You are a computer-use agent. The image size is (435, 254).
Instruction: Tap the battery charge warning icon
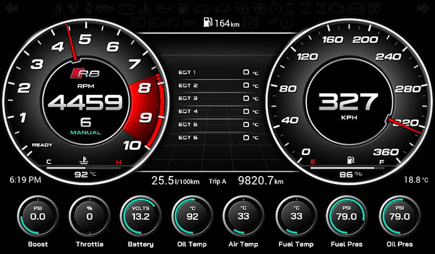pos(127,9)
